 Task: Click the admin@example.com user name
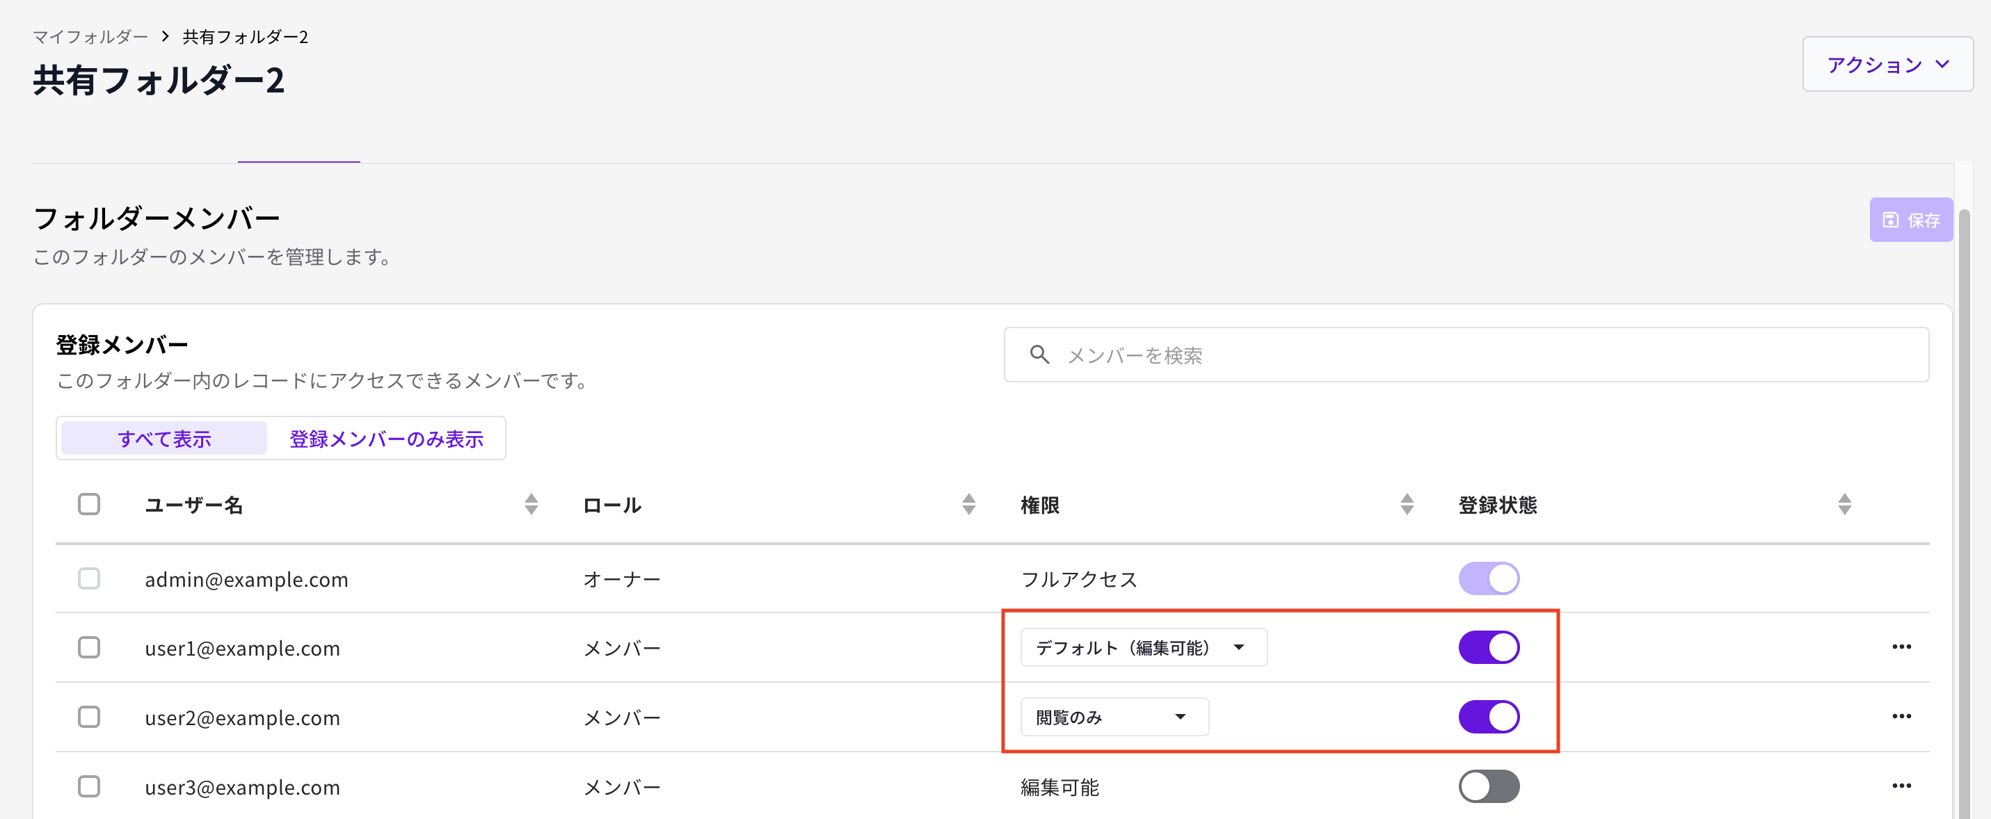coord(246,579)
